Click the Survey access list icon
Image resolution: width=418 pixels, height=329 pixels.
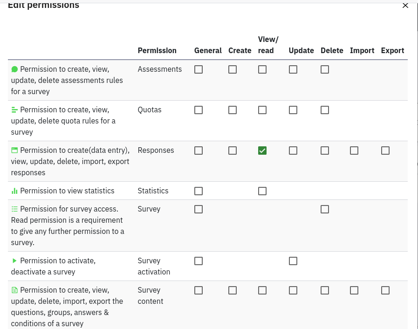tap(14, 209)
